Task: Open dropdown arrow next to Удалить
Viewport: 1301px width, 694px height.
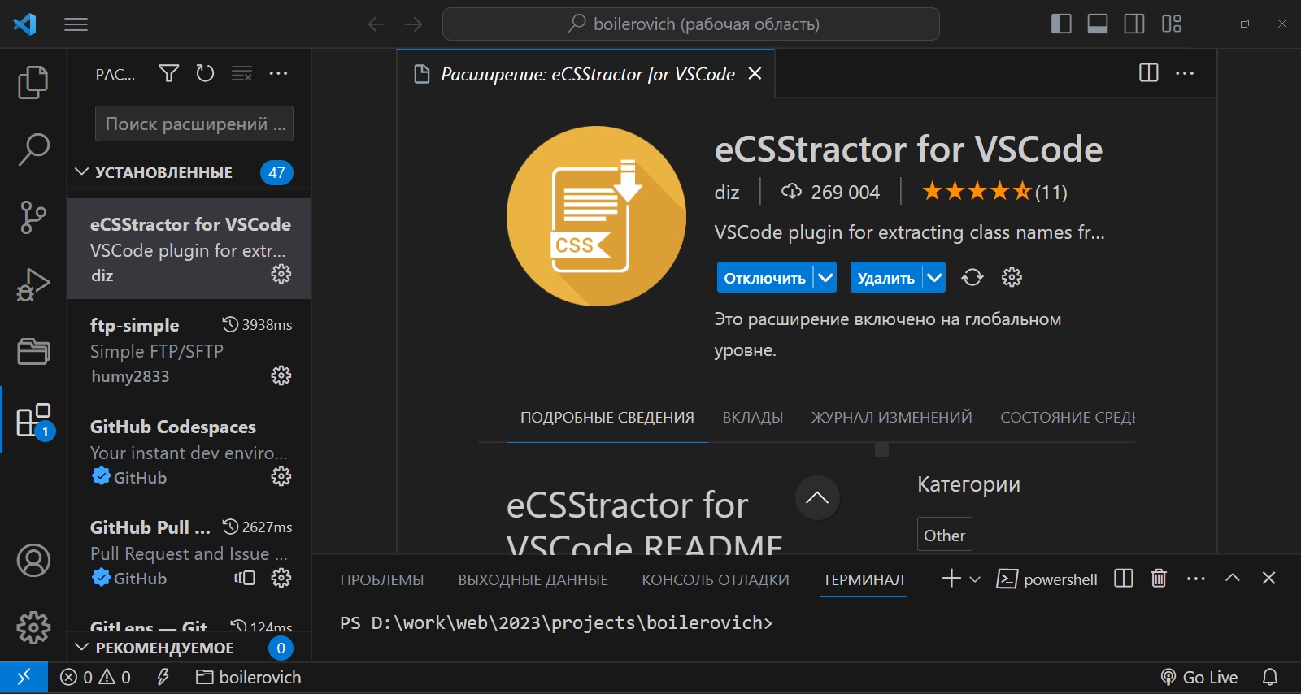Action: 934,278
